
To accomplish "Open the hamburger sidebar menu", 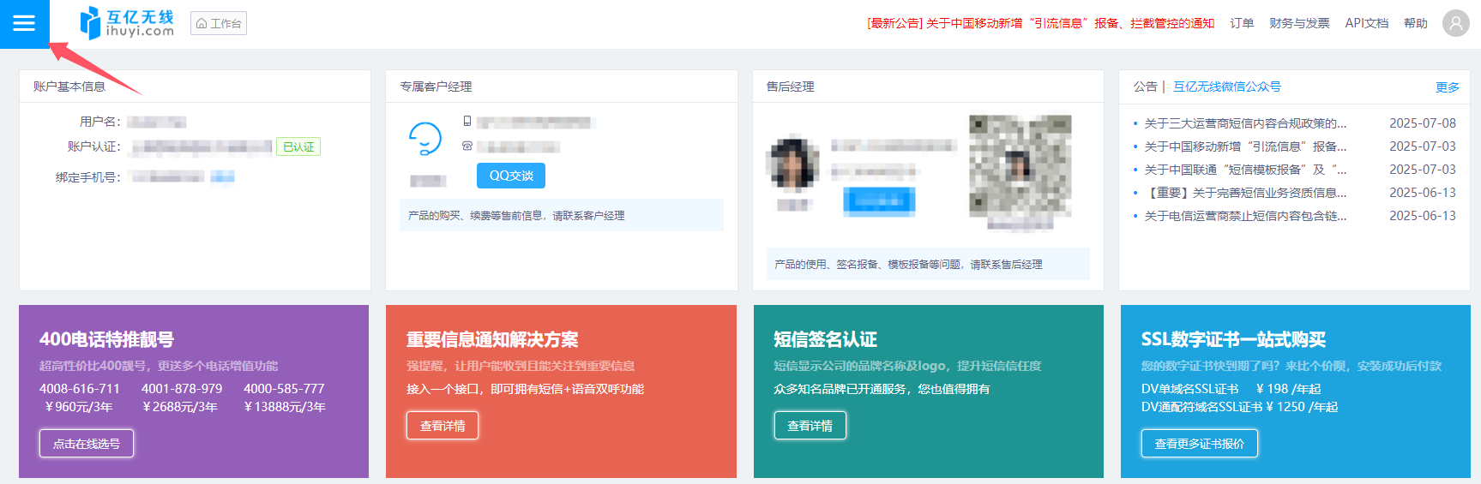I will (24, 24).
